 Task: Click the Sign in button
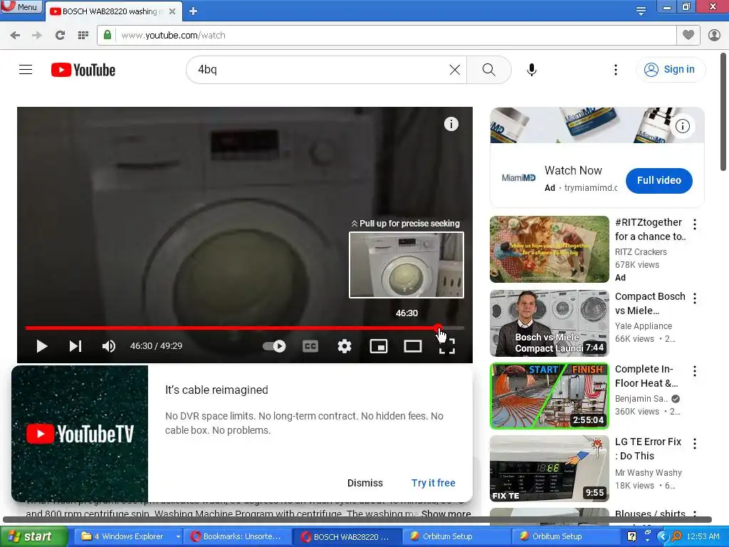pos(670,69)
